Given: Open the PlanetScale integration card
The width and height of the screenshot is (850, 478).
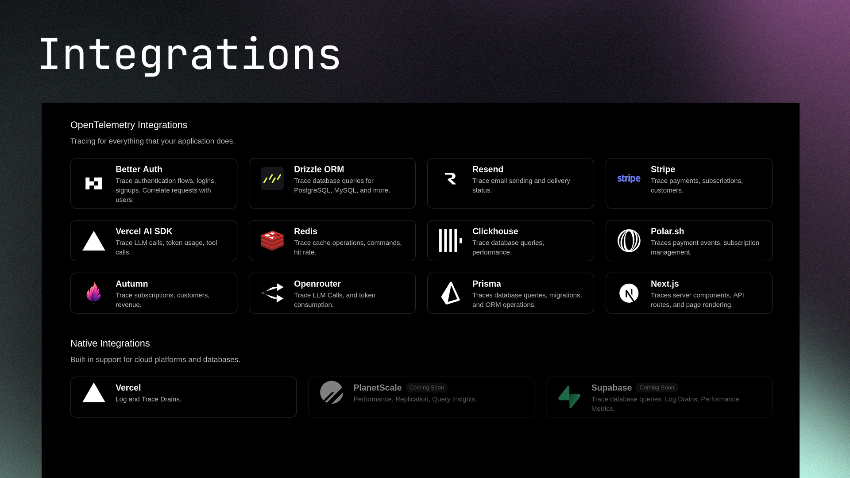Looking at the screenshot, I should [421, 397].
